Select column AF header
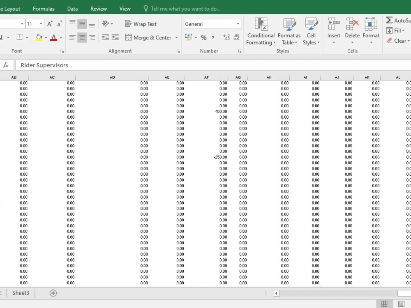The image size is (411, 308). coord(207,77)
